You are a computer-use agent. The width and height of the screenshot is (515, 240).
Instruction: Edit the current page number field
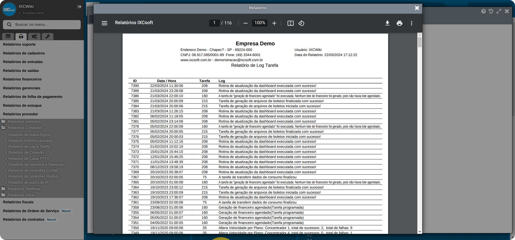pyautogui.click(x=214, y=23)
